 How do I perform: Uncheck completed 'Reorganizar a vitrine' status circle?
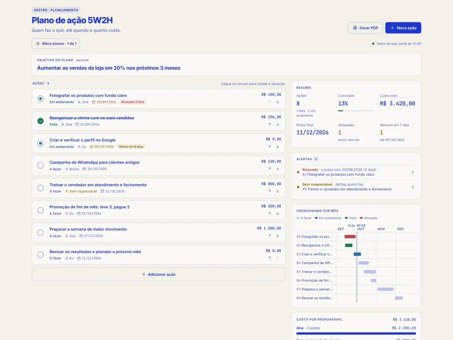40,121
